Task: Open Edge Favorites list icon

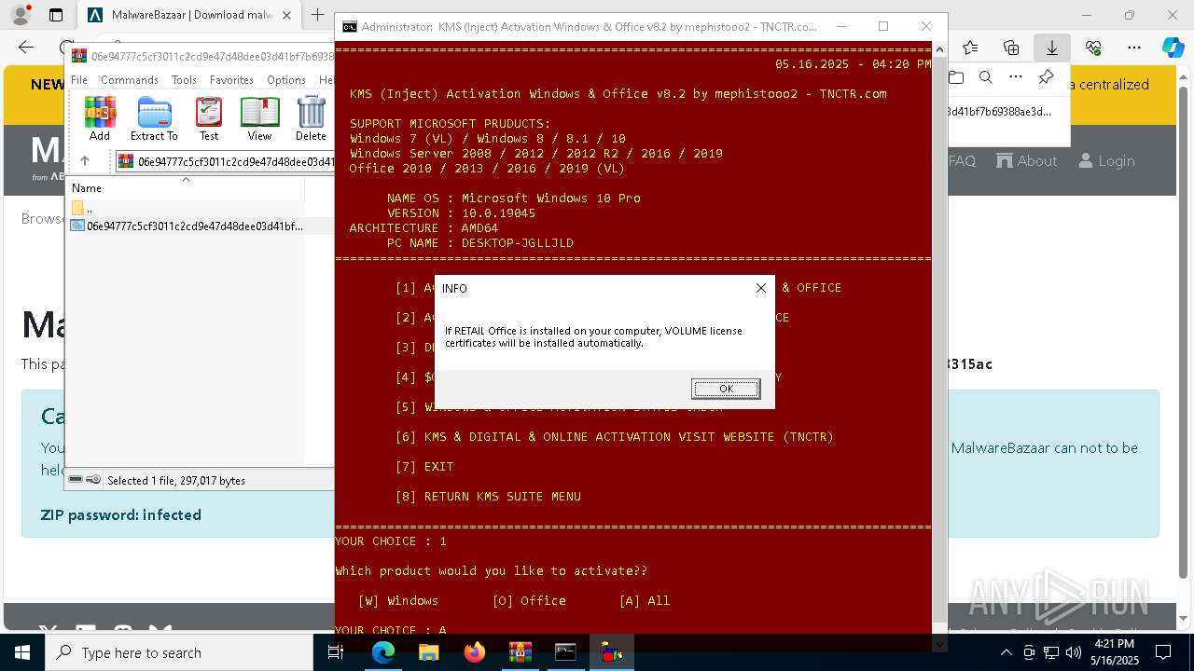Action: pos(970,48)
